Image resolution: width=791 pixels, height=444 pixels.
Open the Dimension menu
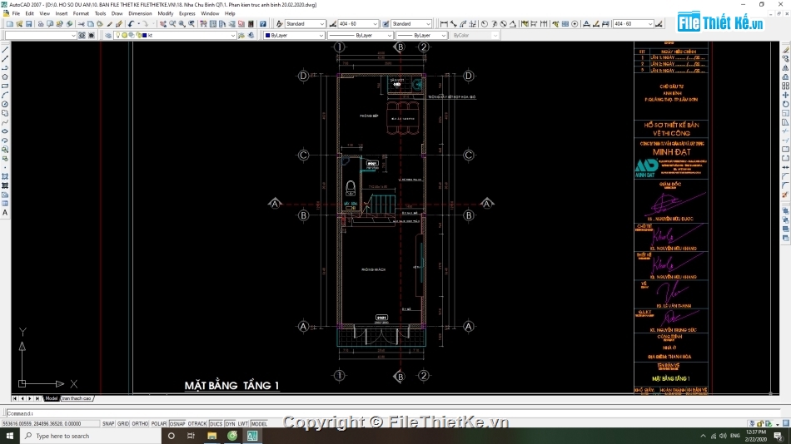click(x=140, y=13)
